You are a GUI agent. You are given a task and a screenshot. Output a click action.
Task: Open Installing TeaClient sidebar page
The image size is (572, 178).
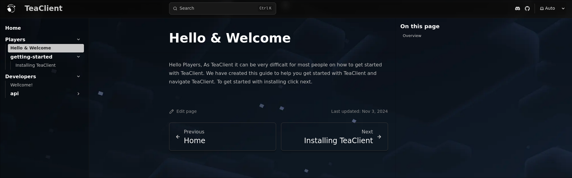pyautogui.click(x=36, y=65)
